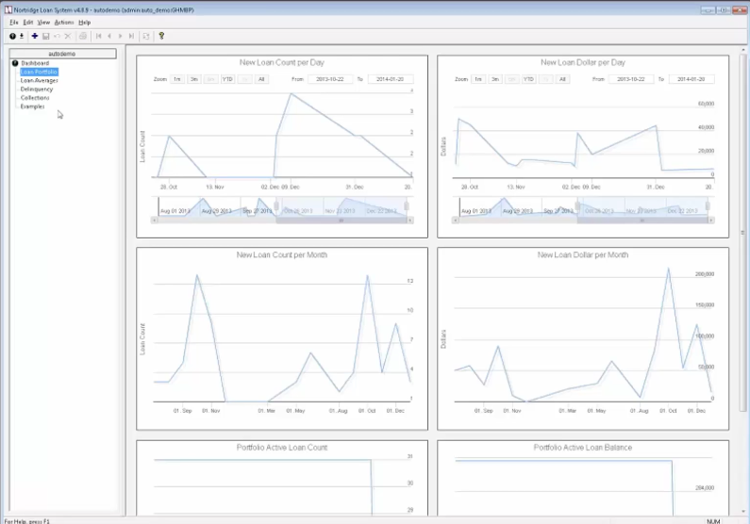
Task: Click right scroll arrow in Loan Dollar per Day navigator
Action: 711,221
